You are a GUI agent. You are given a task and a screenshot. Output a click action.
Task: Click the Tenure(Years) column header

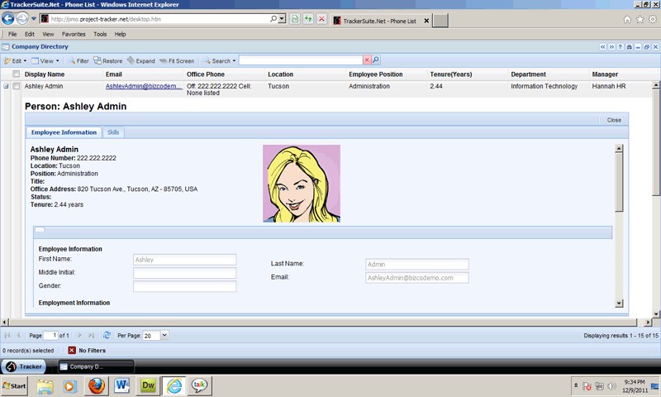[x=450, y=74]
